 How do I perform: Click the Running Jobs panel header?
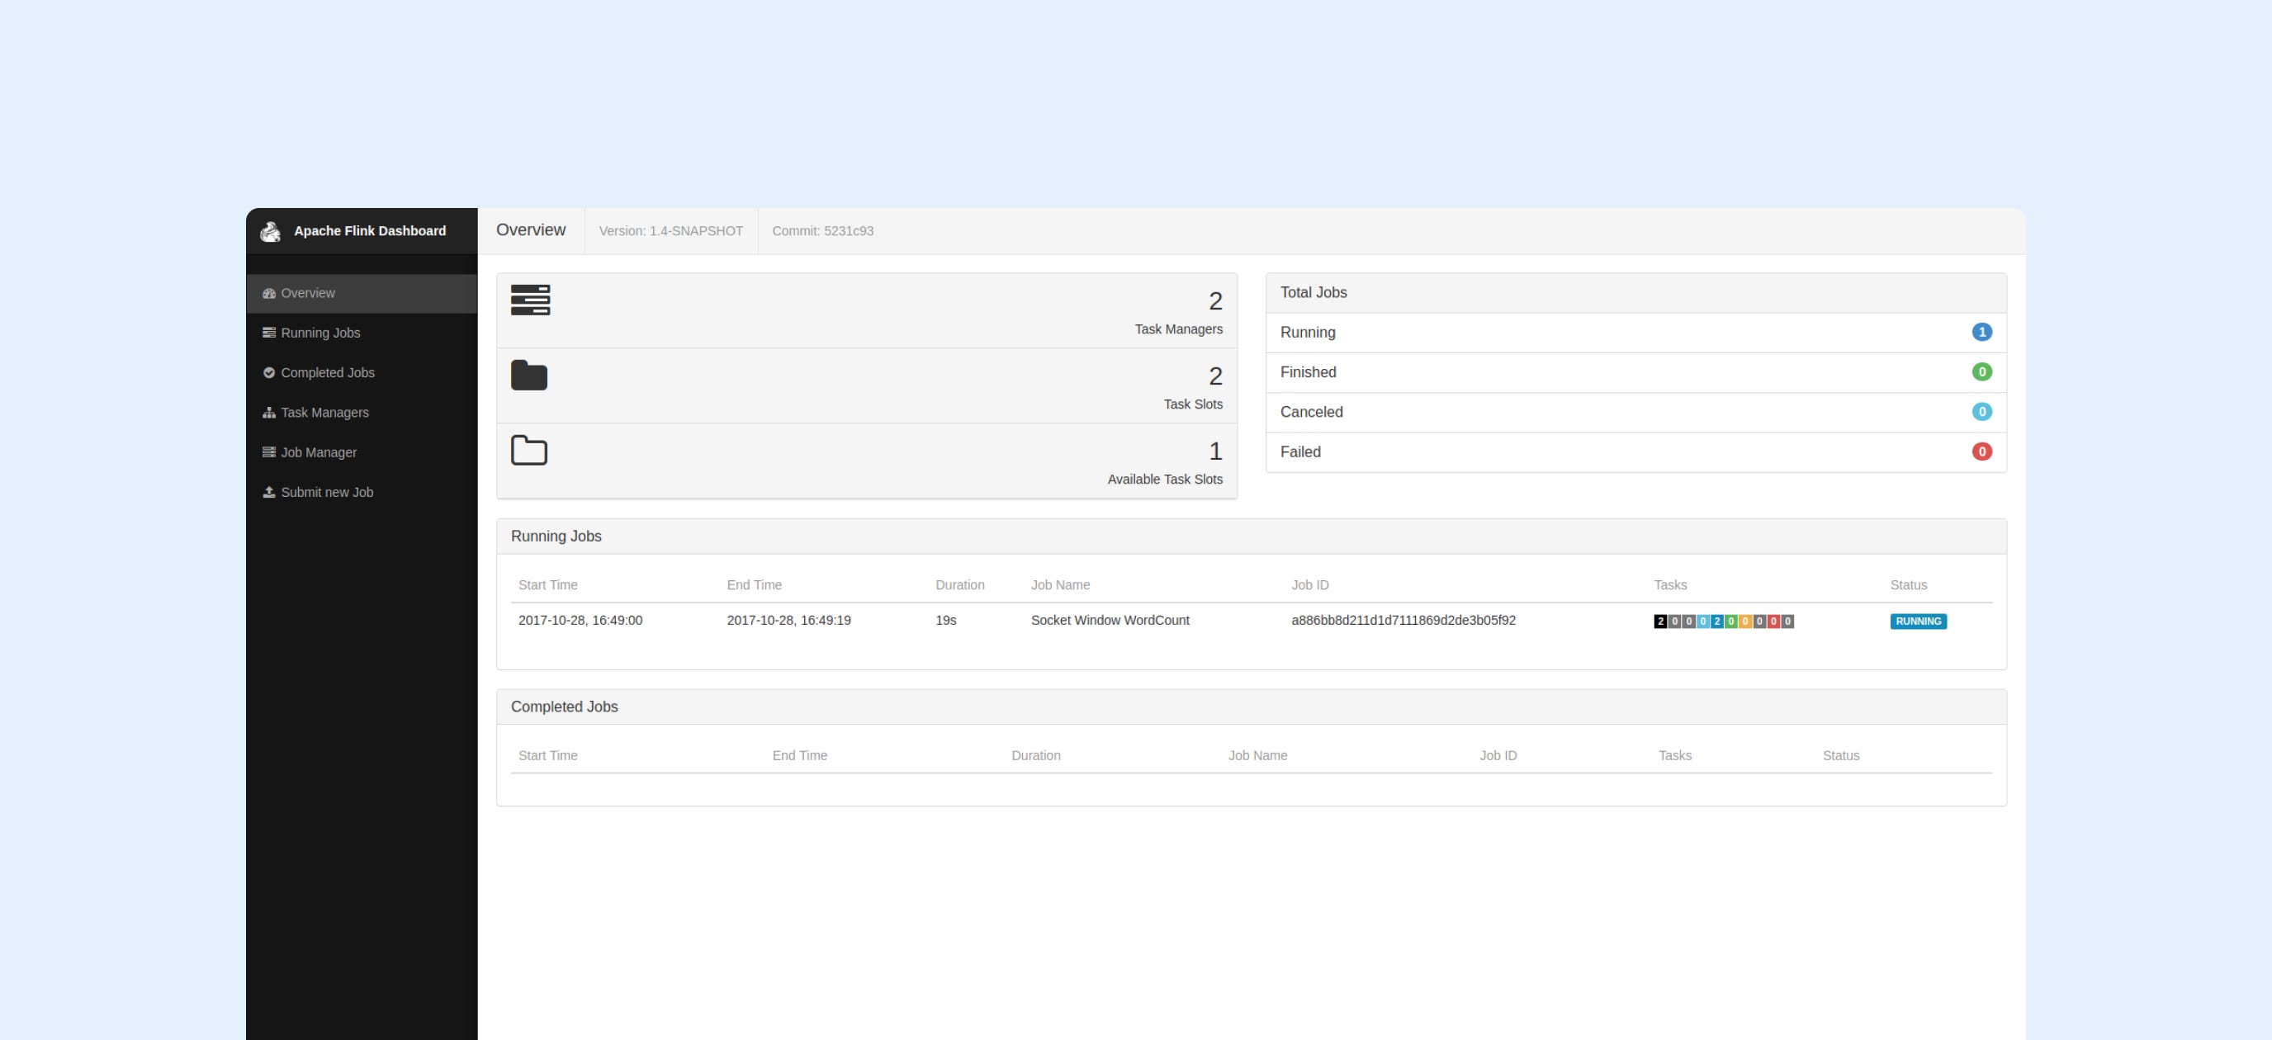pos(1252,537)
